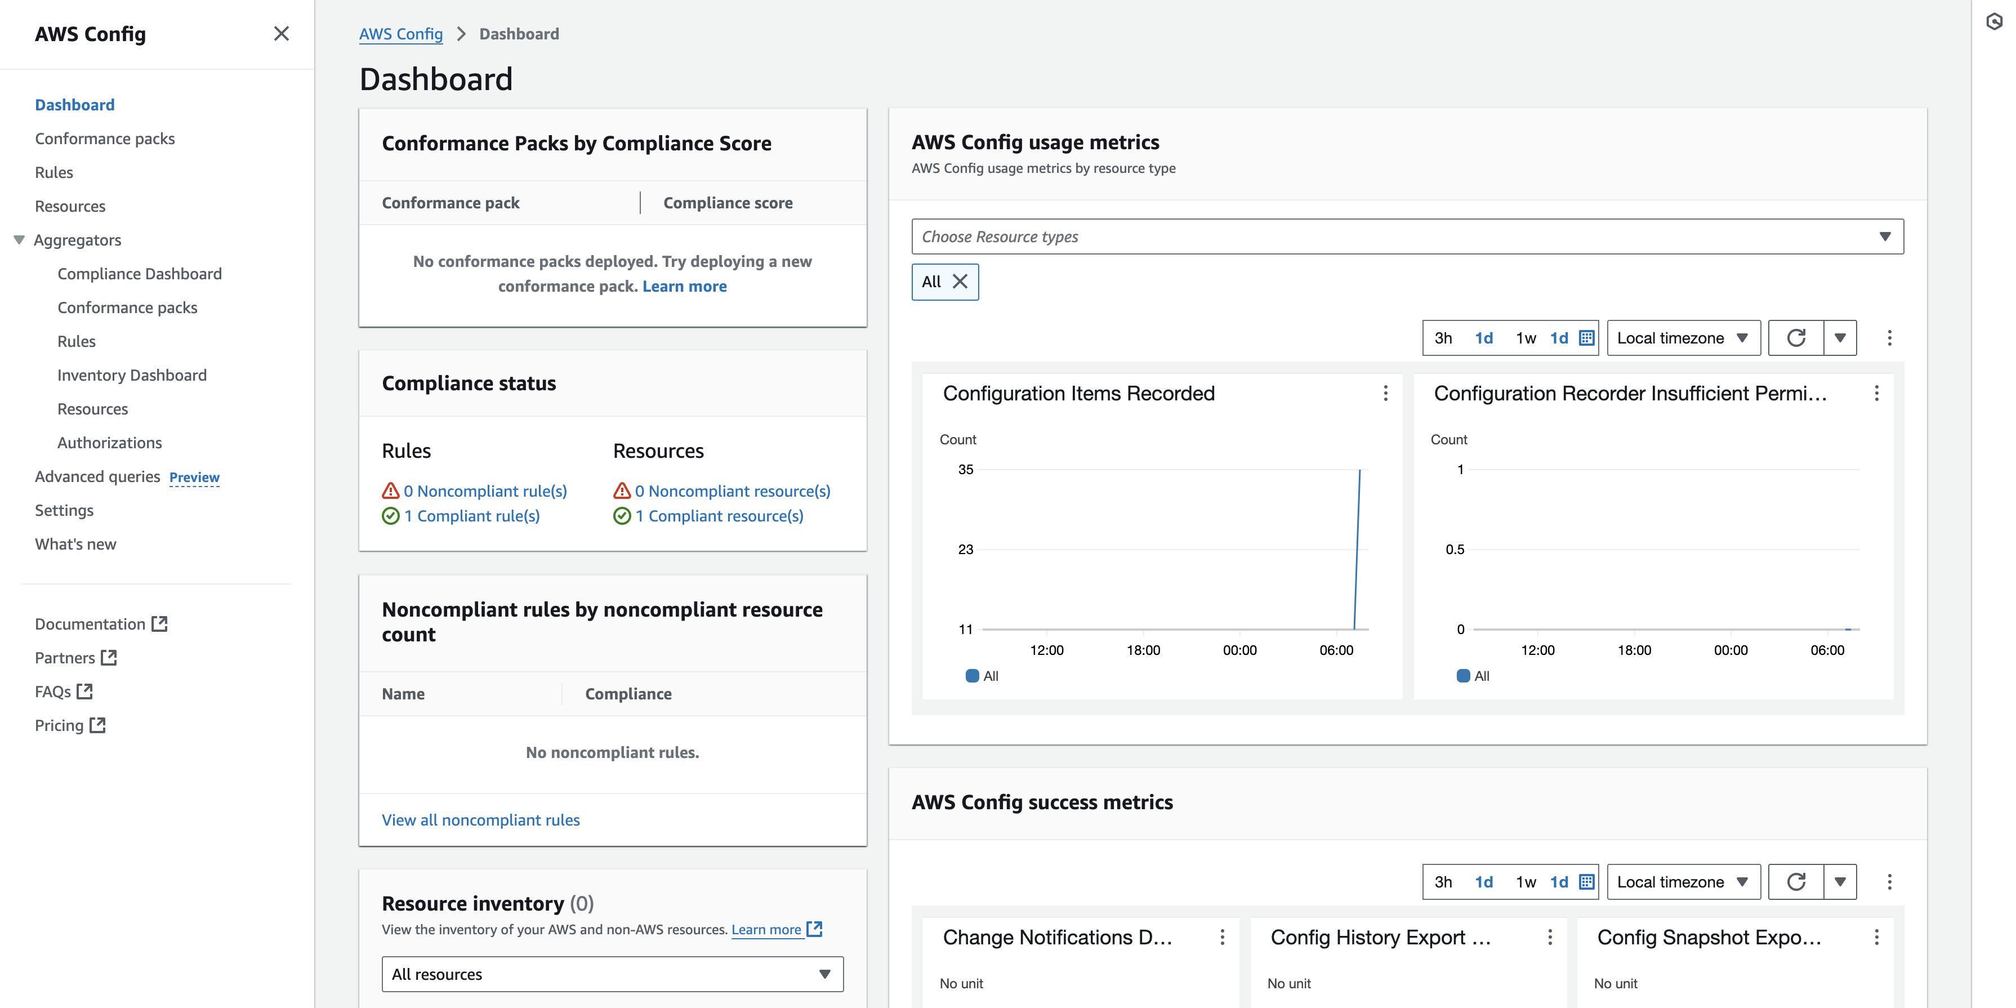This screenshot has width=2016, height=1008.
Task: Sort by Conformance pack column header
Action: click(451, 203)
